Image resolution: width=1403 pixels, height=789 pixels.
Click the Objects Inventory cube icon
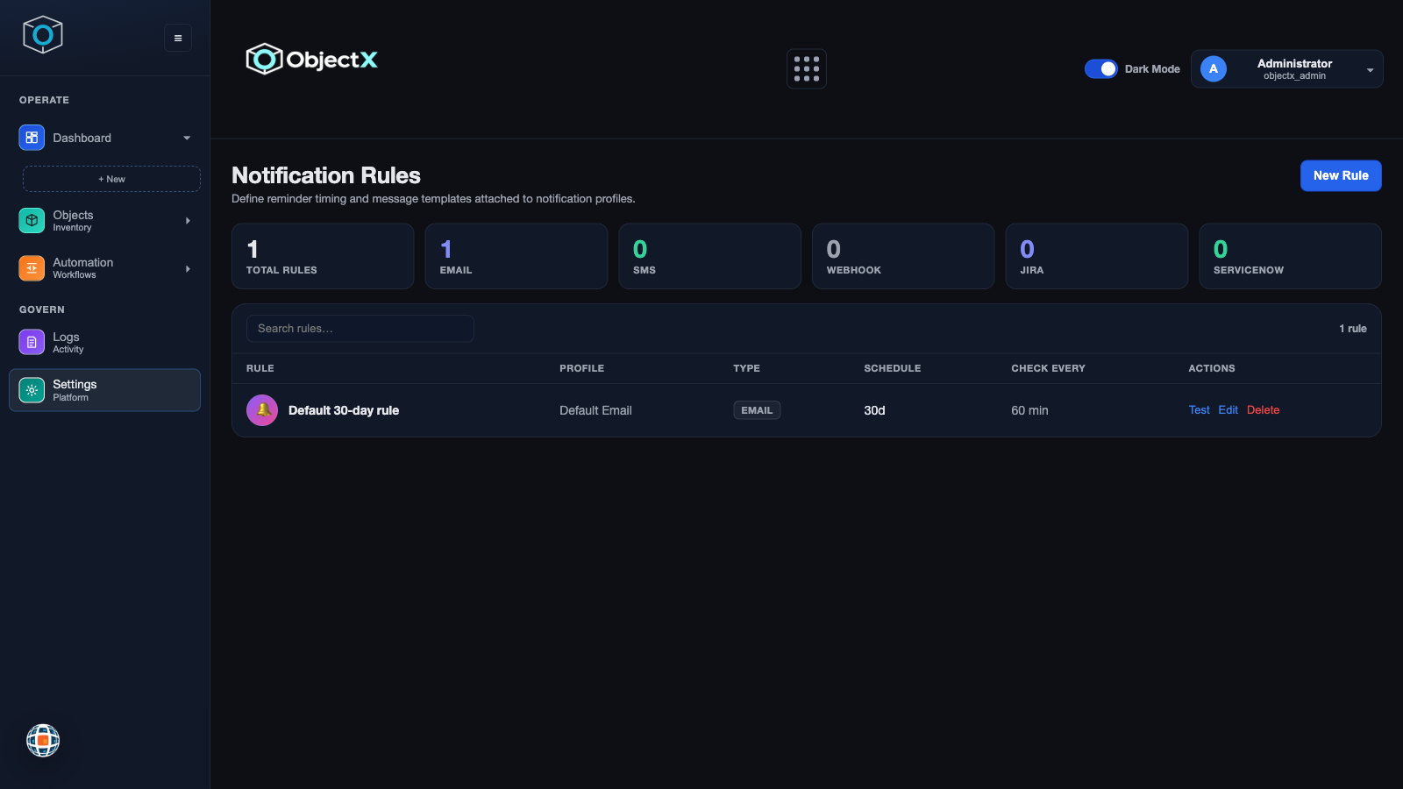tap(32, 221)
